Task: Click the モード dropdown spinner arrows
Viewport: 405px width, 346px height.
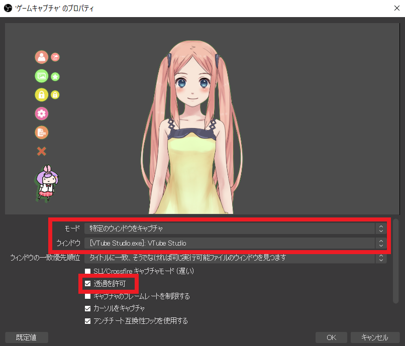Action: tap(381, 228)
